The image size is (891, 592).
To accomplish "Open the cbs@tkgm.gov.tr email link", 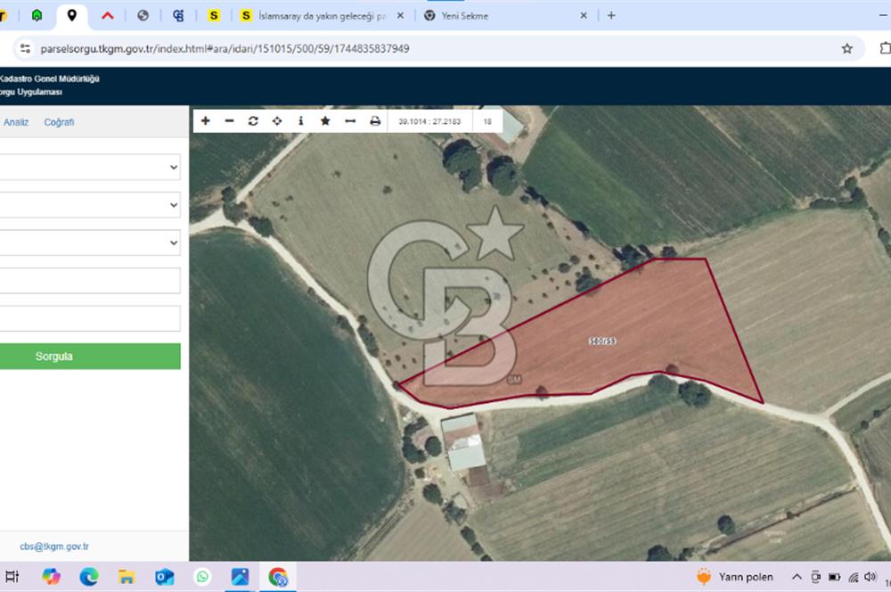I will pyautogui.click(x=54, y=546).
